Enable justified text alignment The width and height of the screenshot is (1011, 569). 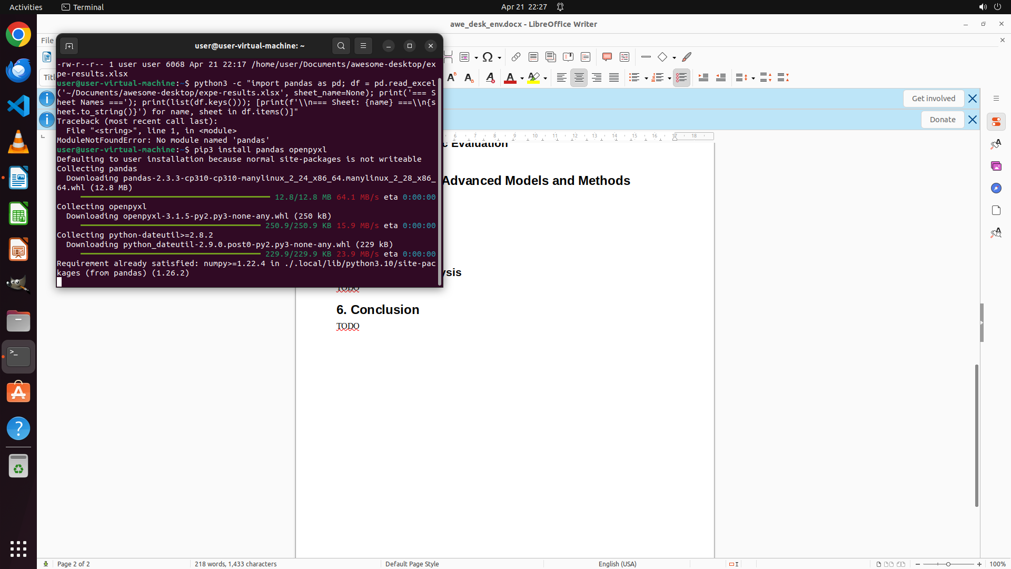coord(614,78)
